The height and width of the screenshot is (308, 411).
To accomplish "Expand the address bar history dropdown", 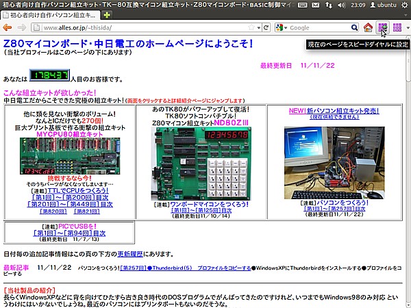I will (x=259, y=27).
